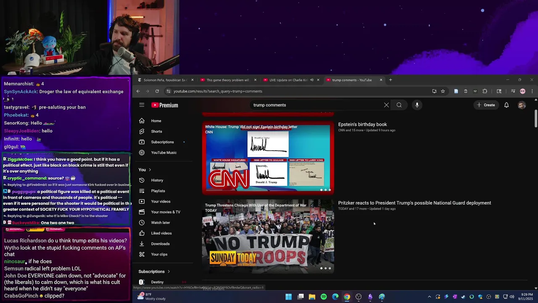Viewport: 538px width, 303px height.
Task: Reload the page in Chrome
Action: click(157, 91)
